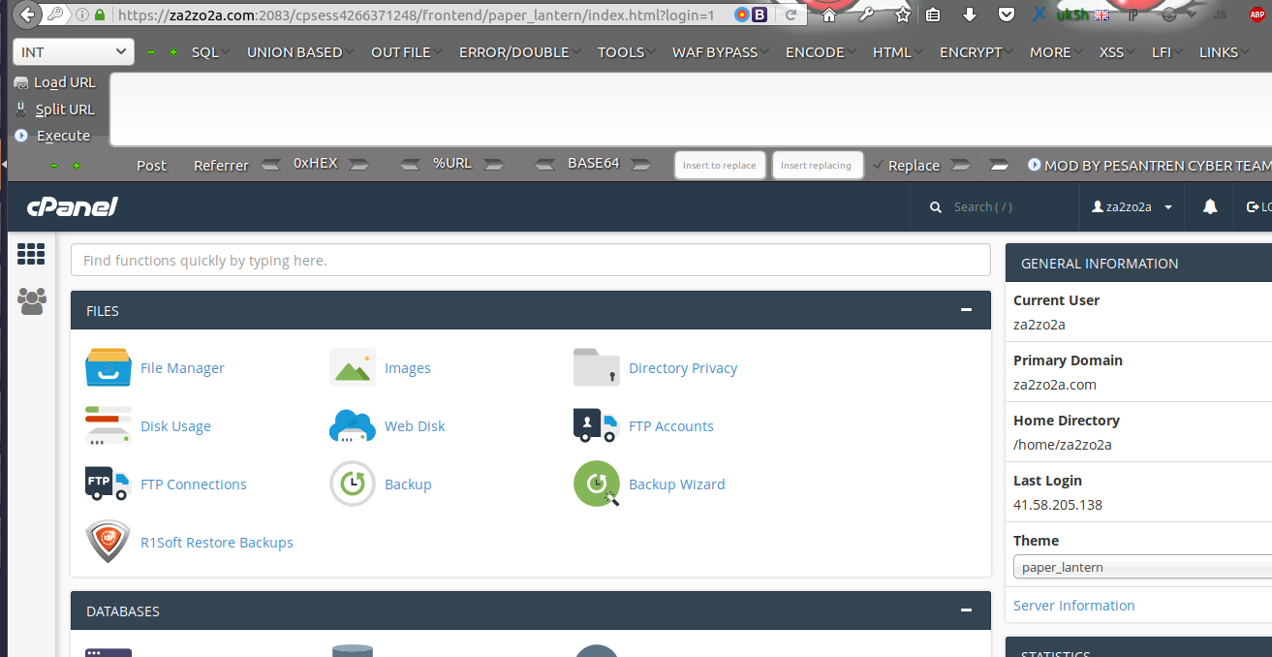1272x657 pixels.
Task: Bookmark page with the star icon
Action: (x=903, y=15)
